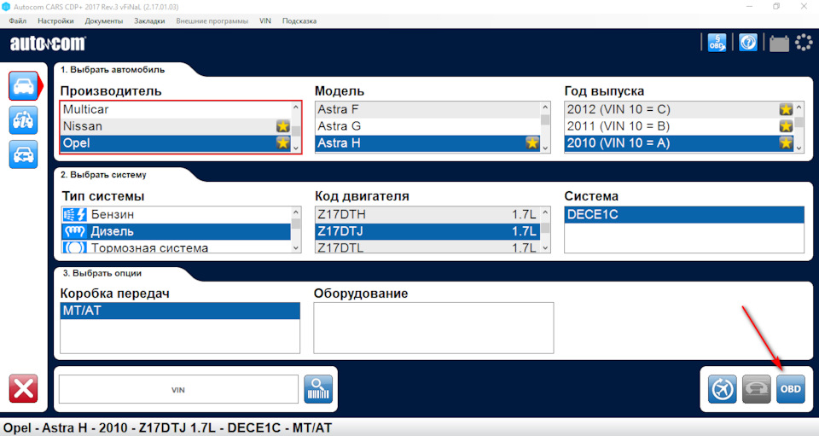The height and width of the screenshot is (436, 819).
Task: Click system type list scroll down arrow
Action: tap(296, 248)
